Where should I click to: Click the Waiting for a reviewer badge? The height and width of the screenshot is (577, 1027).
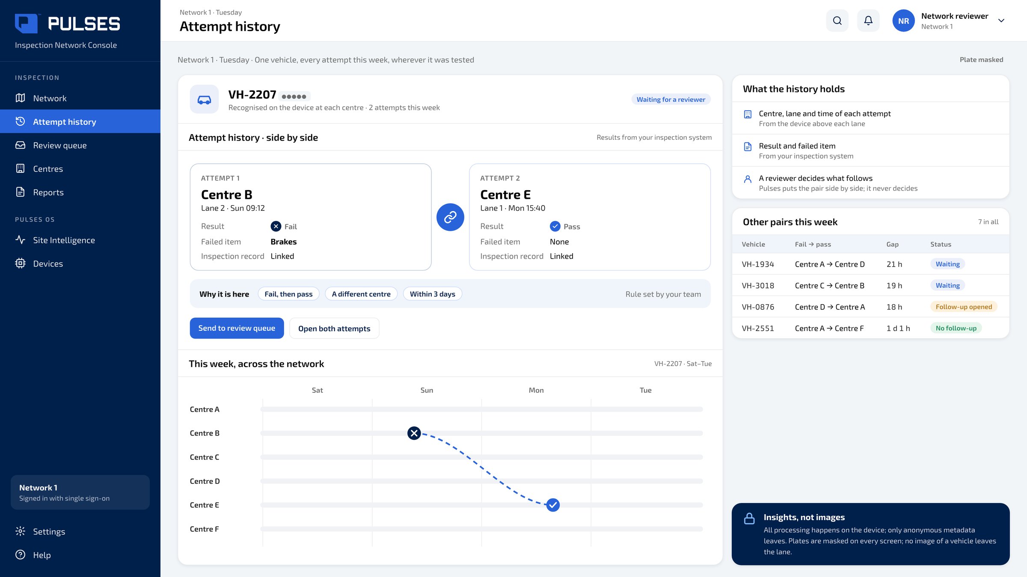[x=671, y=99]
